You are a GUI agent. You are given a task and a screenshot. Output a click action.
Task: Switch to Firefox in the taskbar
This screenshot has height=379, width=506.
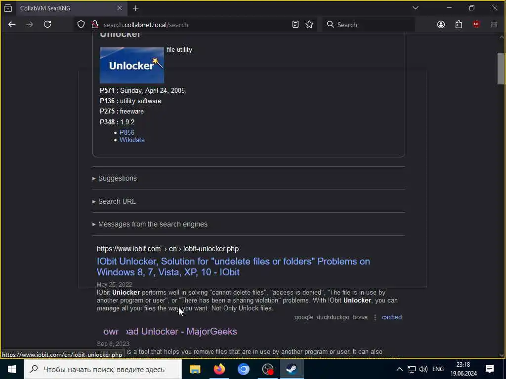pos(219,369)
